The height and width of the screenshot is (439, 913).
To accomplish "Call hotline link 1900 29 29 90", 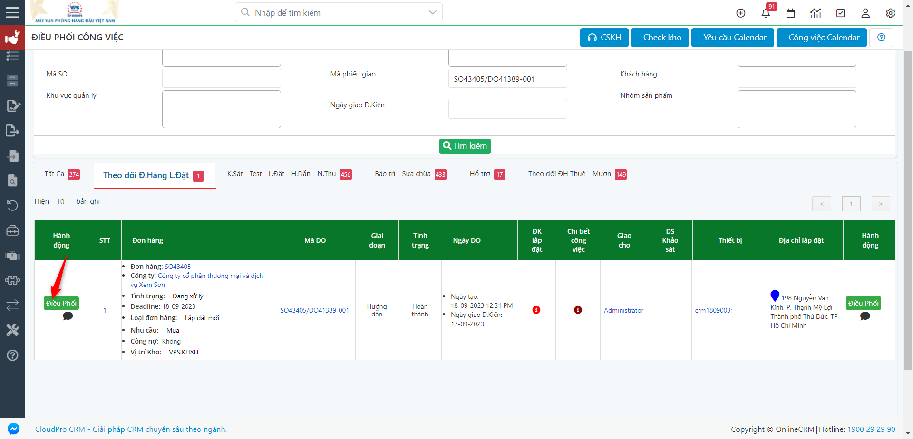I will click(x=871, y=429).
